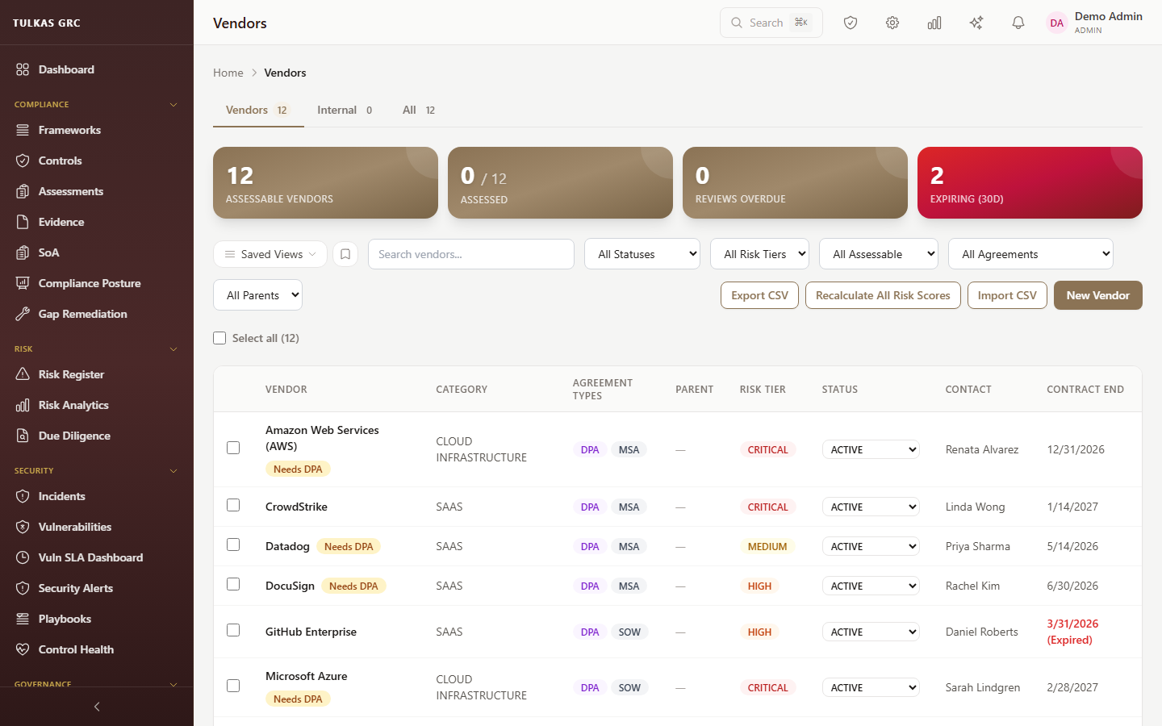This screenshot has width=1162, height=726.
Task: Click the bar chart icon in header
Action: click(934, 23)
